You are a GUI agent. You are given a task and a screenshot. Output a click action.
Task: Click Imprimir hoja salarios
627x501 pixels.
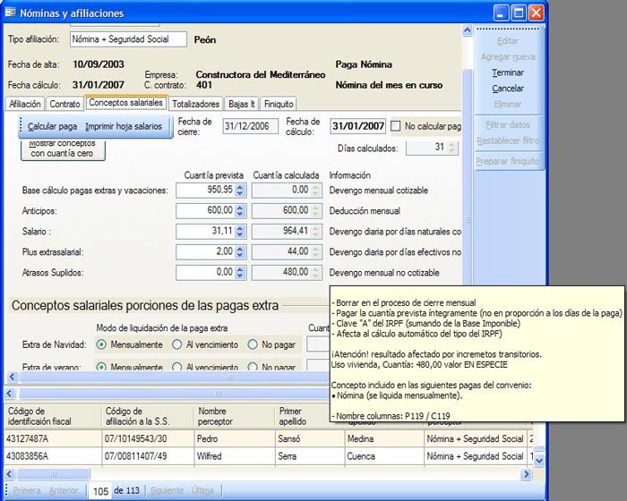(124, 127)
